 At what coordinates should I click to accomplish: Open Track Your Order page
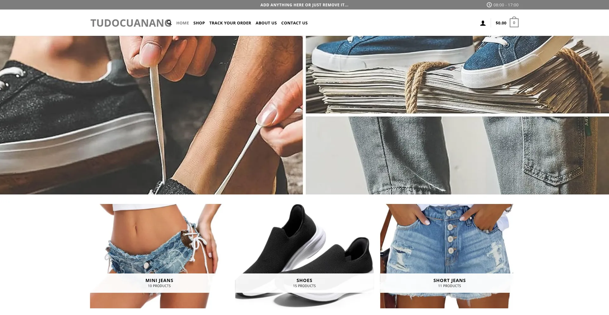[x=230, y=23]
